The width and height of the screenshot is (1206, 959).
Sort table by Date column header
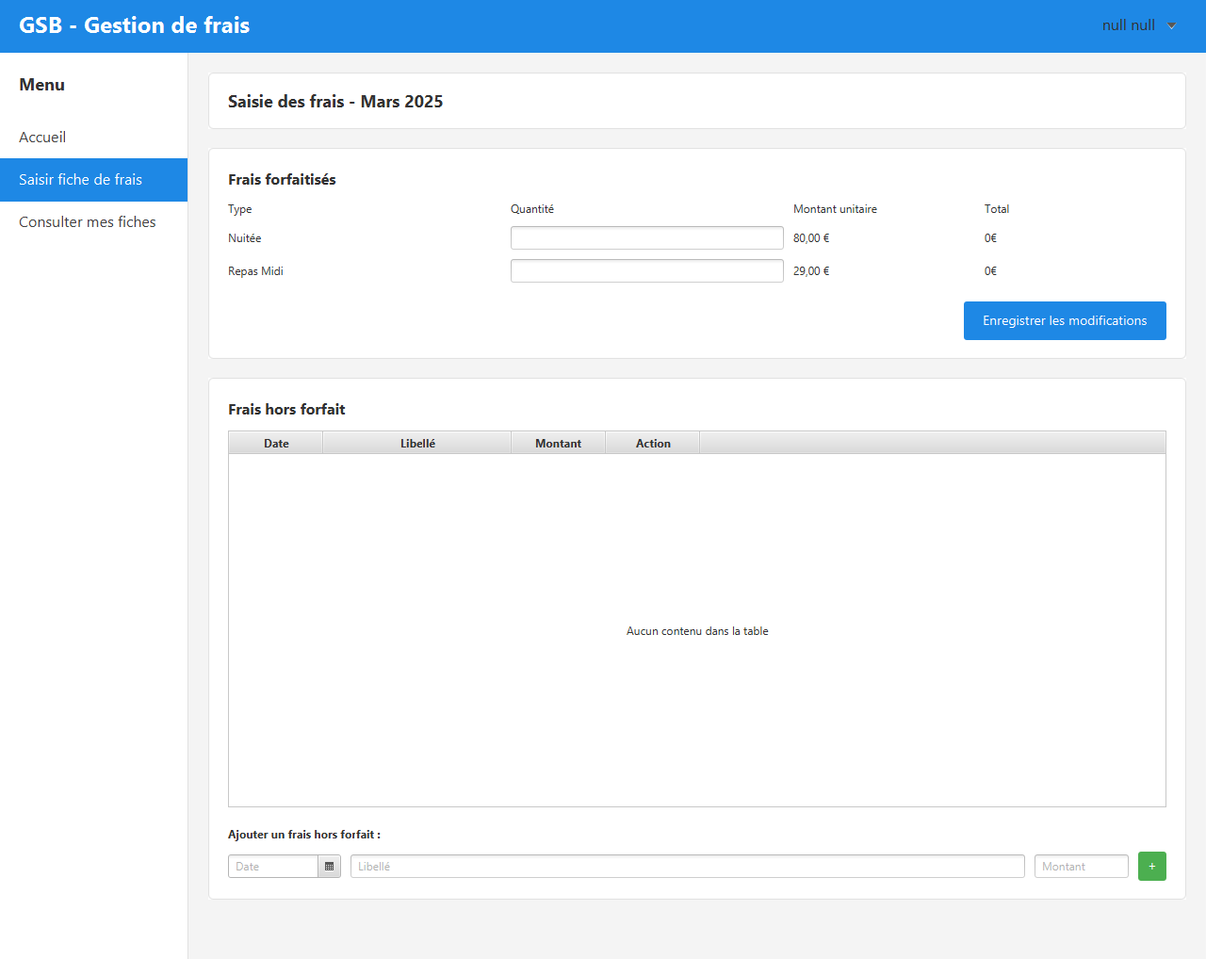click(x=276, y=444)
